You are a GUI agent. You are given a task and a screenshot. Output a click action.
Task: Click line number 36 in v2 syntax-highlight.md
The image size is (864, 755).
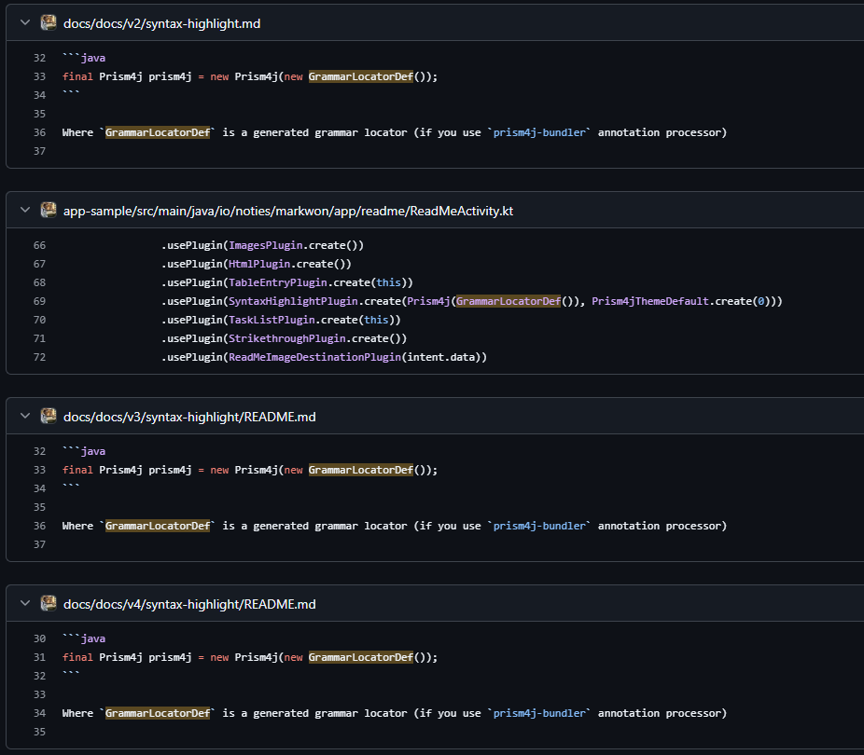pos(39,132)
